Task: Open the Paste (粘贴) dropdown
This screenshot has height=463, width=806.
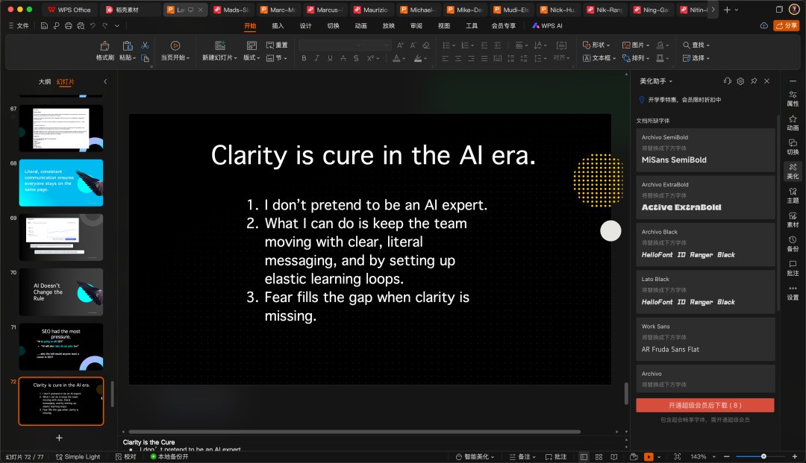Action: 128,58
